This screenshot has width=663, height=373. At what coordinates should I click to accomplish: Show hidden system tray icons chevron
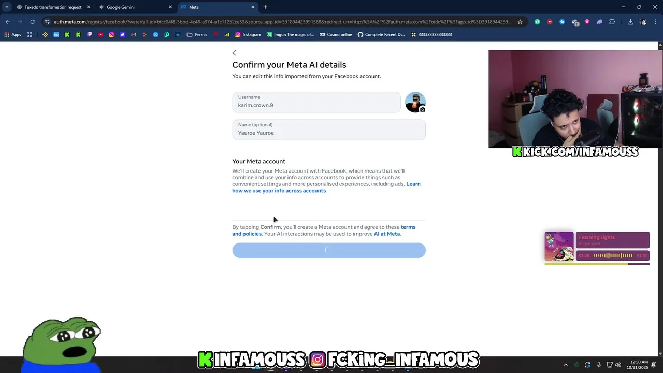tap(565, 365)
